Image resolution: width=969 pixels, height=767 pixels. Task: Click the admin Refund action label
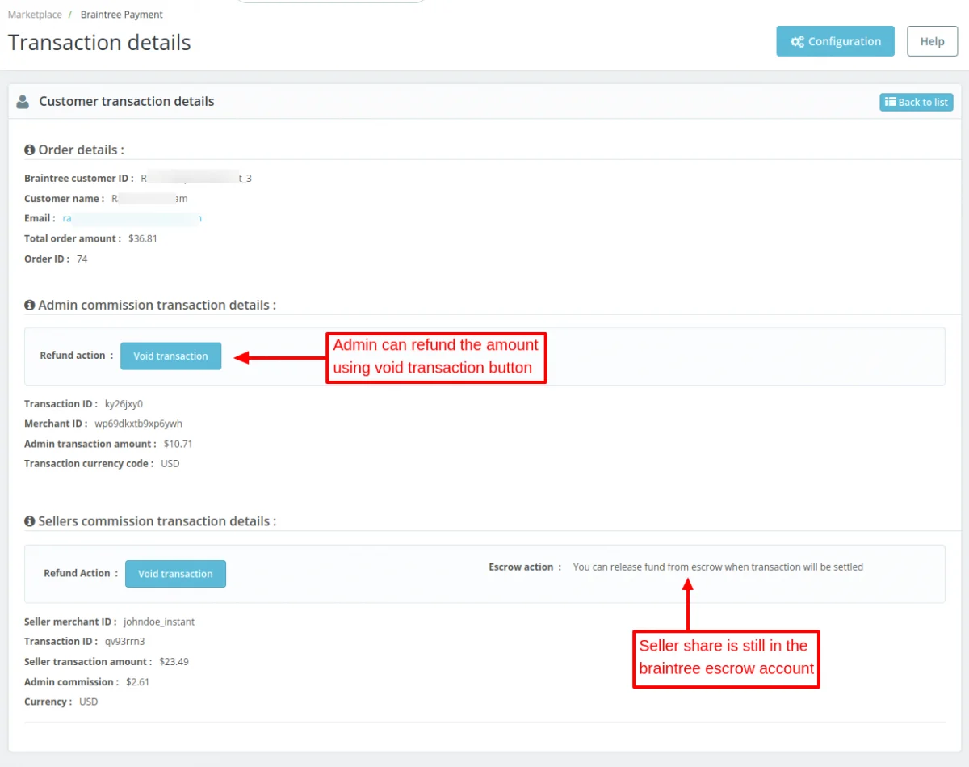click(x=76, y=356)
